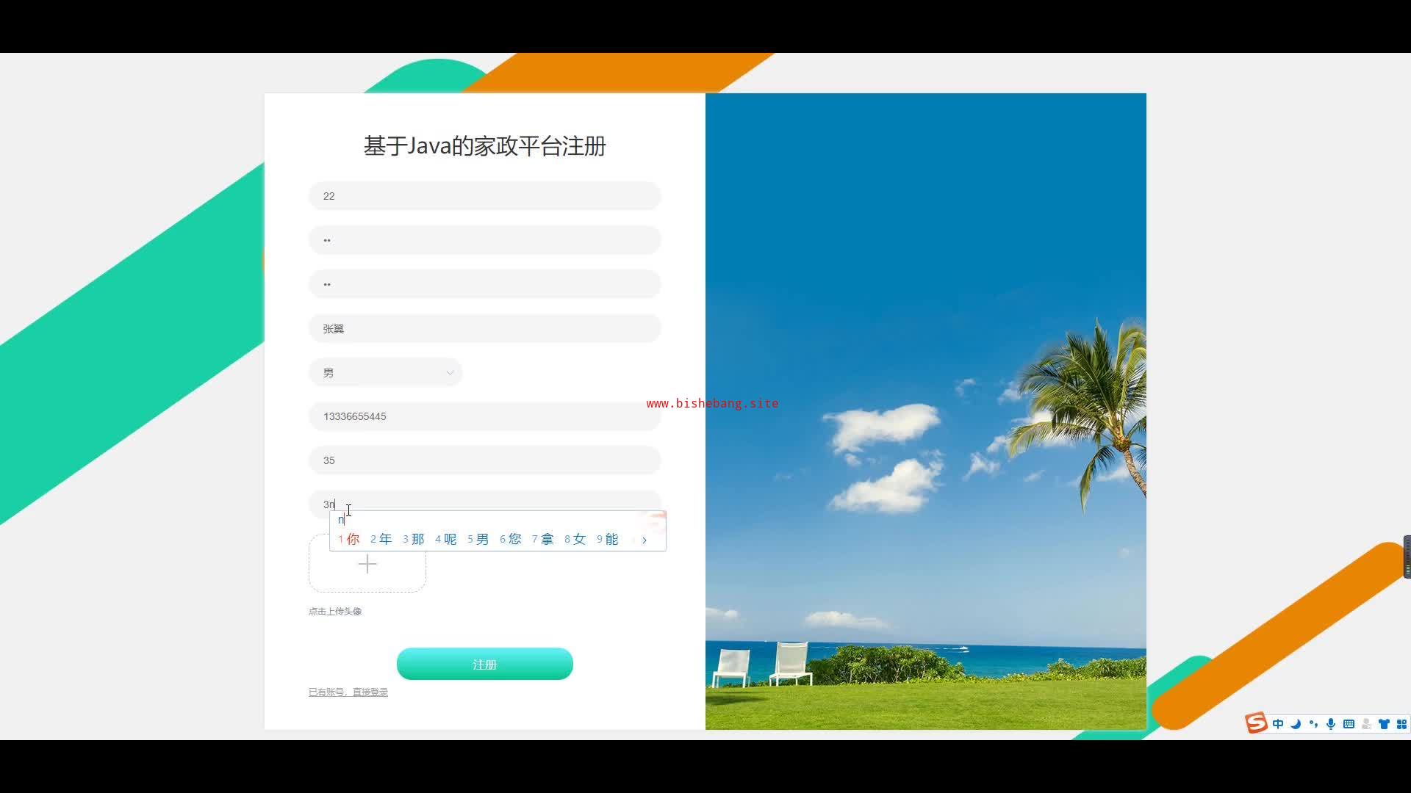Screen dimensions: 1411x793
Task: Select candidate 1 你 in IME list
Action: click(x=349, y=539)
